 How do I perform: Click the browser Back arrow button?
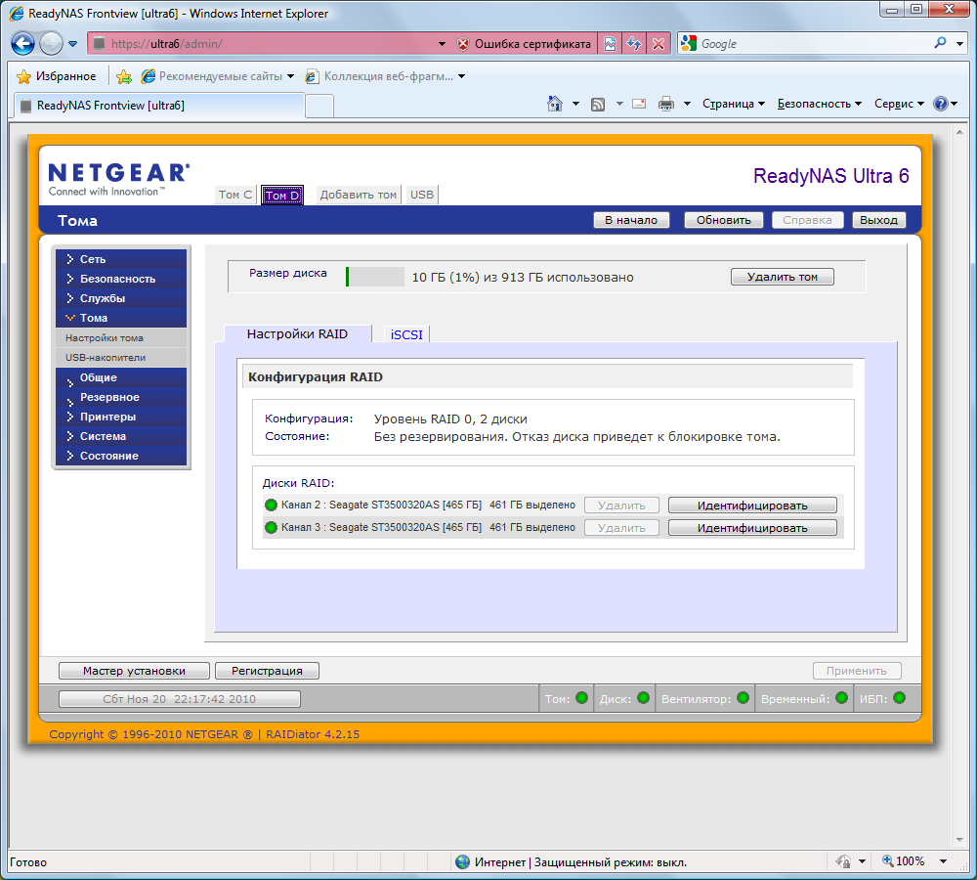tap(23, 44)
